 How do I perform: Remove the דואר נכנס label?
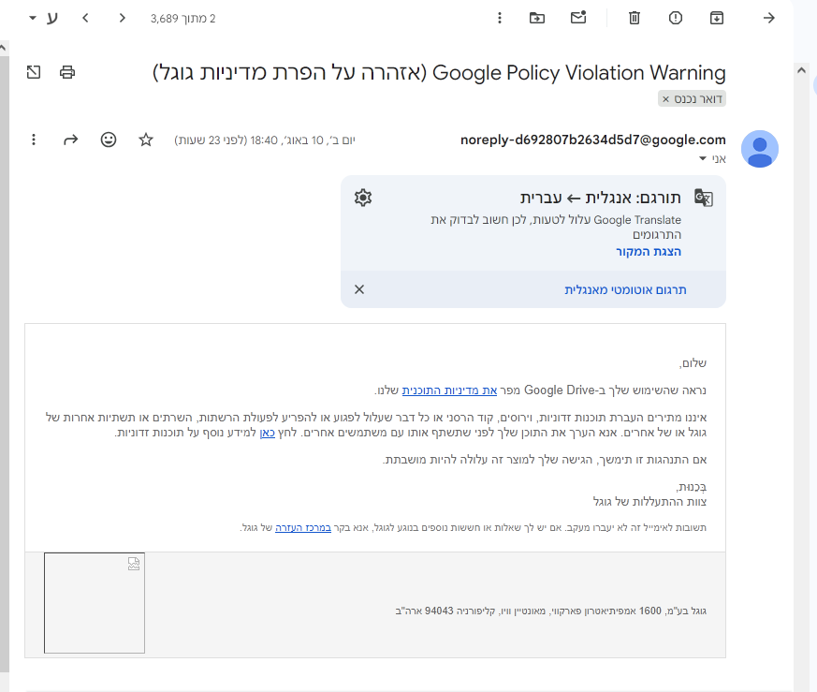coord(665,99)
